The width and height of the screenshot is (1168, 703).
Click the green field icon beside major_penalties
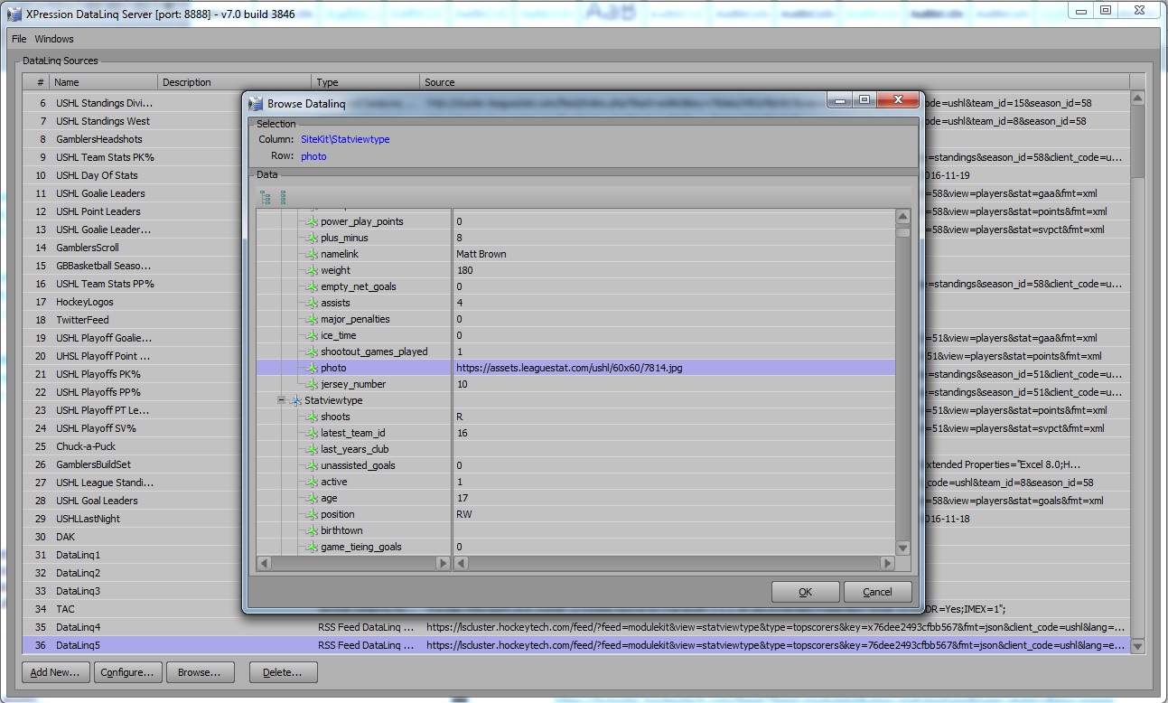point(313,319)
